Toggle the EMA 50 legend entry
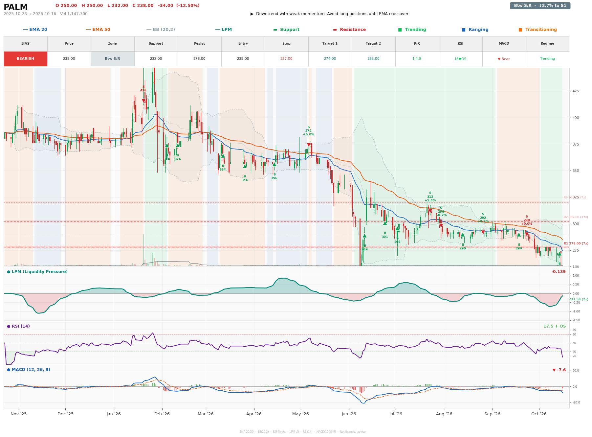The image size is (592, 437). [x=98, y=30]
